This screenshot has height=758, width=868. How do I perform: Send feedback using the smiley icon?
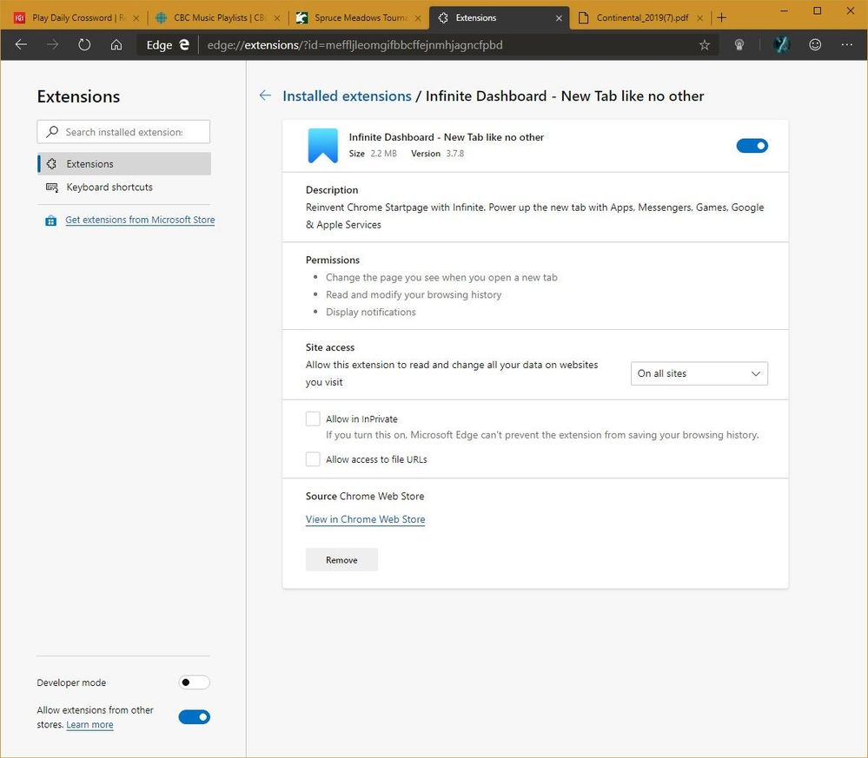tap(815, 45)
